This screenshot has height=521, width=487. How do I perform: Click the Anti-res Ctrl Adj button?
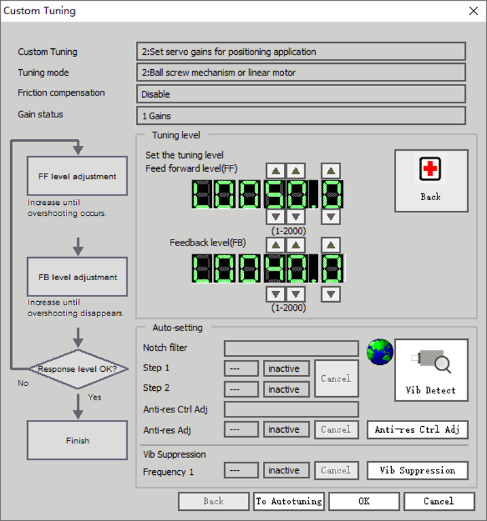click(x=418, y=429)
